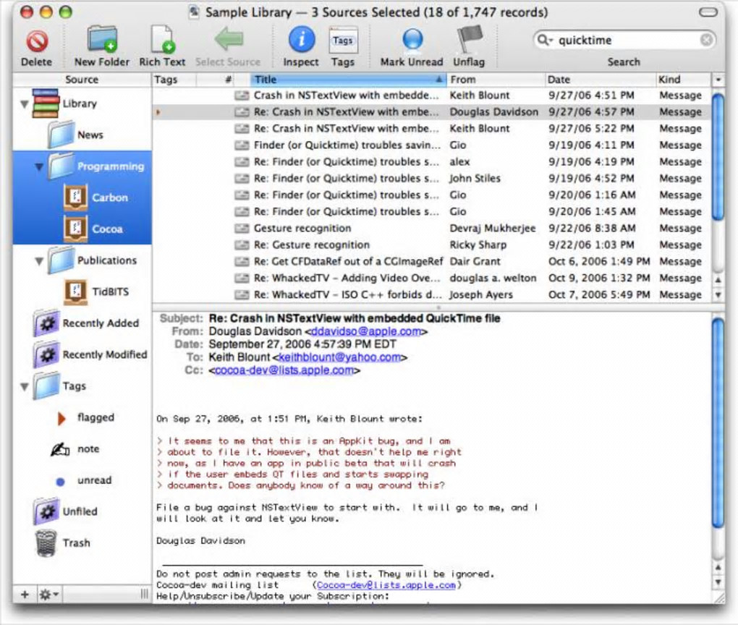This screenshot has width=738, height=625.
Task: Click the record list scrollbar thumb
Action: [718, 157]
